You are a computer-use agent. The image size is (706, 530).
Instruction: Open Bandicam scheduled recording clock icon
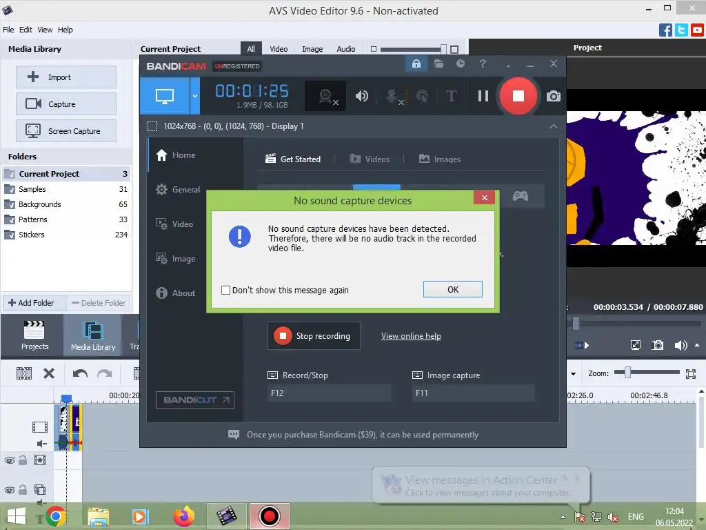point(460,63)
